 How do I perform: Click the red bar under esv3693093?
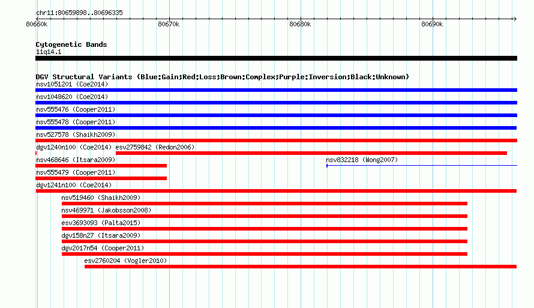pyautogui.click(x=265, y=229)
